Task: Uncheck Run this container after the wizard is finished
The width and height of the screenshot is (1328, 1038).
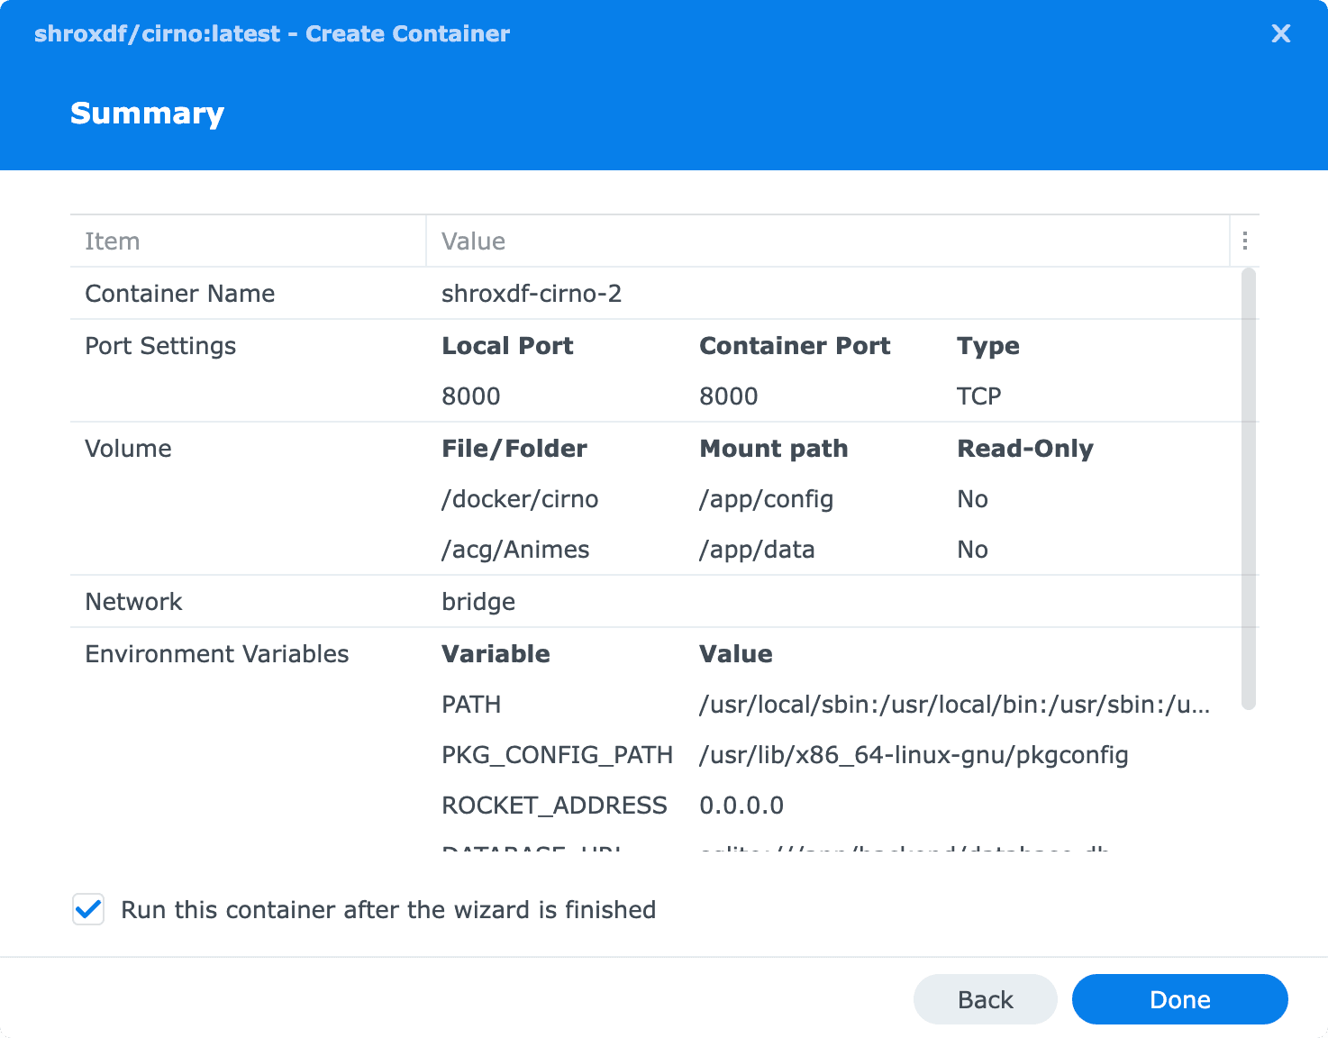Action: (87, 910)
